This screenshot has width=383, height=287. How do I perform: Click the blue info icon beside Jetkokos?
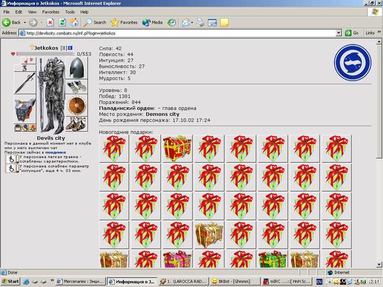pyautogui.click(x=70, y=48)
